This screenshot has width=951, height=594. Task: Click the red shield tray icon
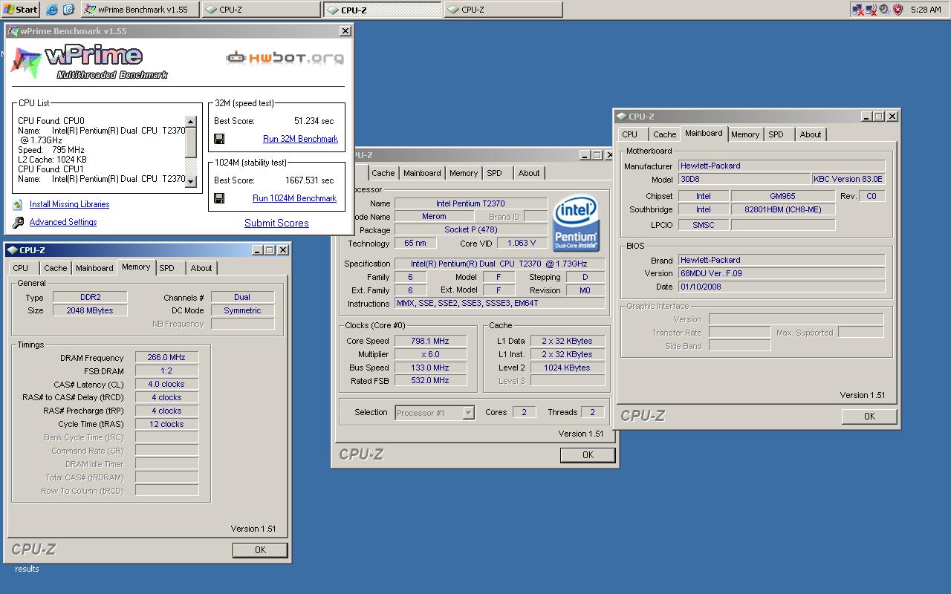898,10
